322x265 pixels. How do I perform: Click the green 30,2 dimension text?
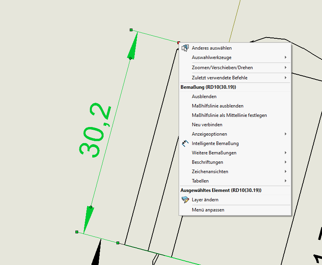[95, 130]
